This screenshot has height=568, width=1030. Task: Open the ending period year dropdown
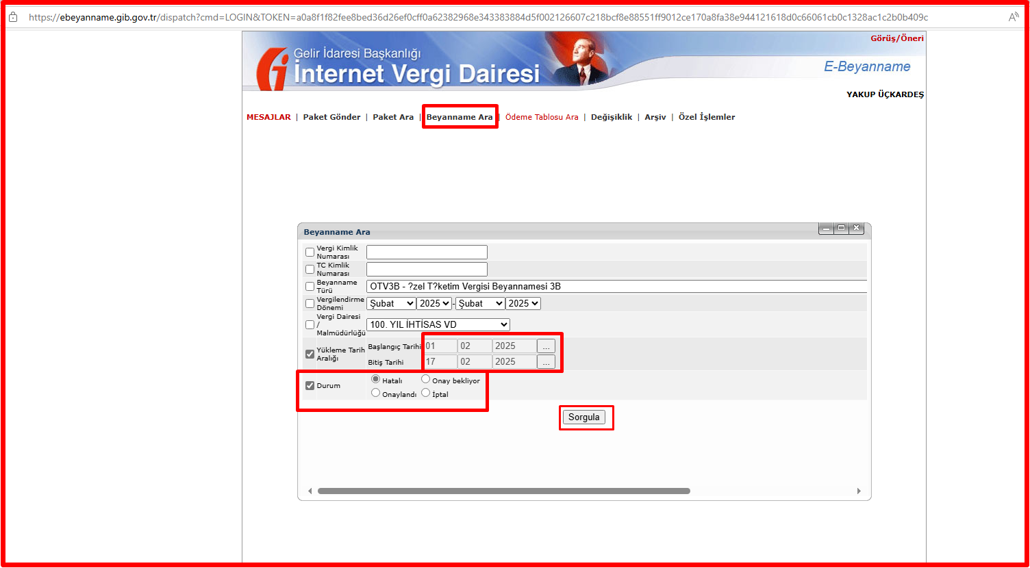(523, 303)
